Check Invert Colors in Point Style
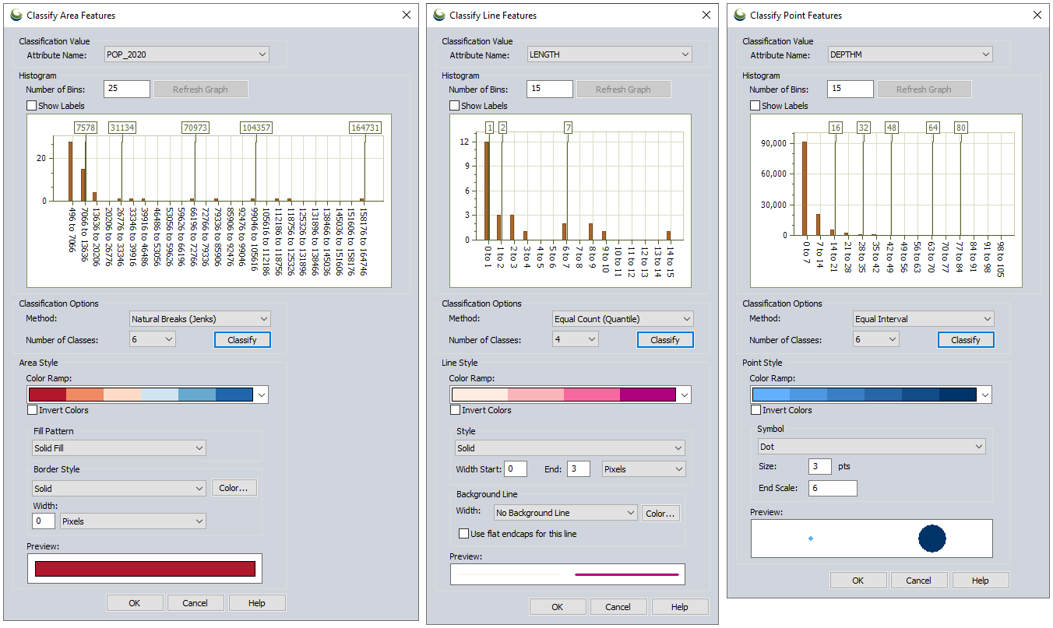 756,410
